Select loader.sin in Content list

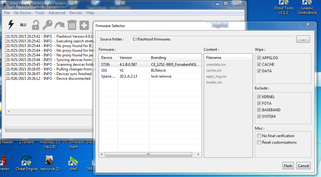click(214, 82)
